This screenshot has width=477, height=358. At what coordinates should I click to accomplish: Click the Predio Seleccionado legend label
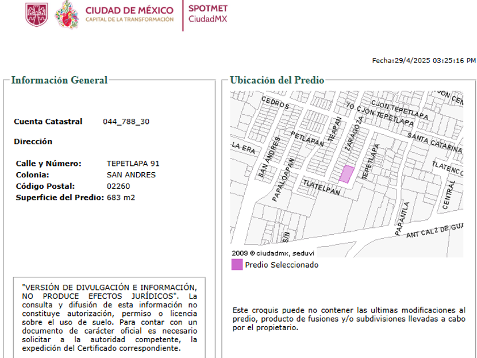282,265
